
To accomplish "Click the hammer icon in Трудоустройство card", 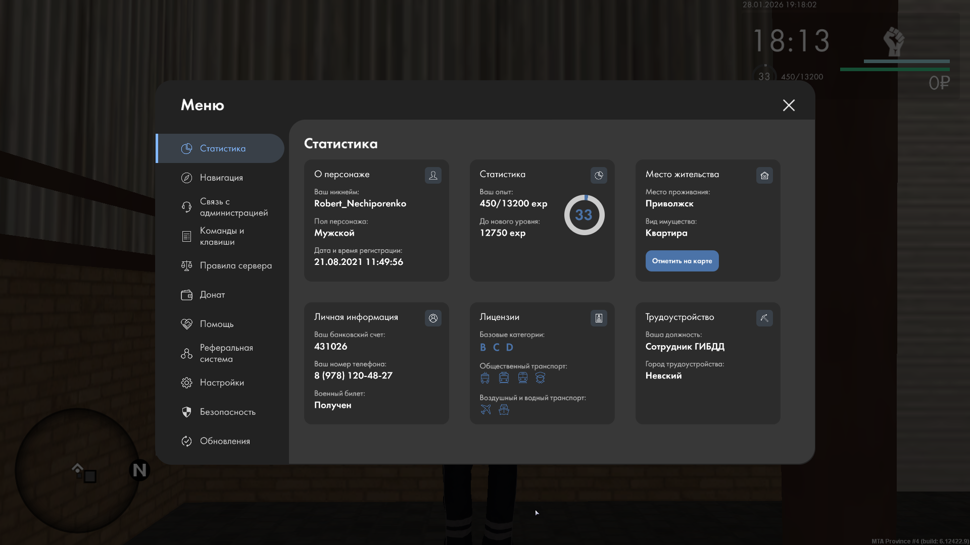I will click(764, 318).
